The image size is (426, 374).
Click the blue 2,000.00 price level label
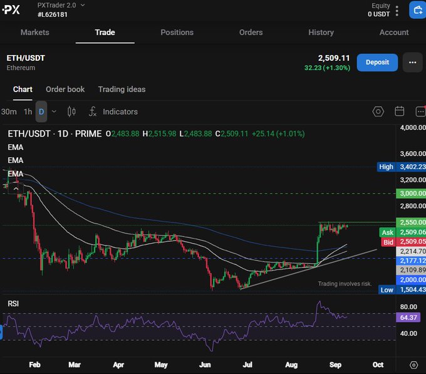pos(411,280)
